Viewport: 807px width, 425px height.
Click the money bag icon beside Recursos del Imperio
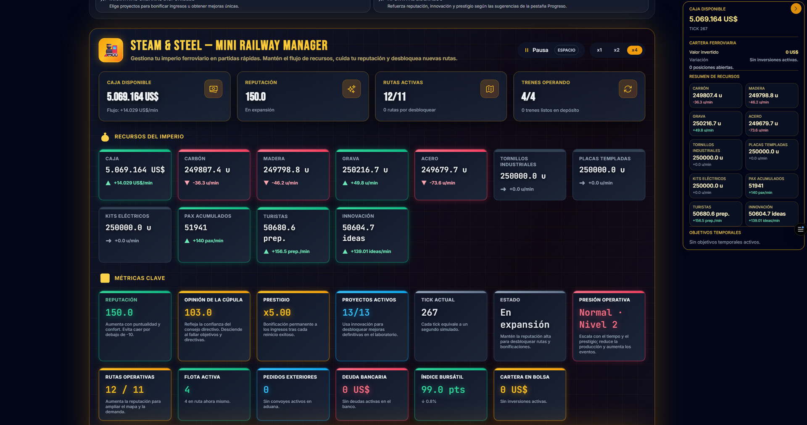(x=105, y=137)
